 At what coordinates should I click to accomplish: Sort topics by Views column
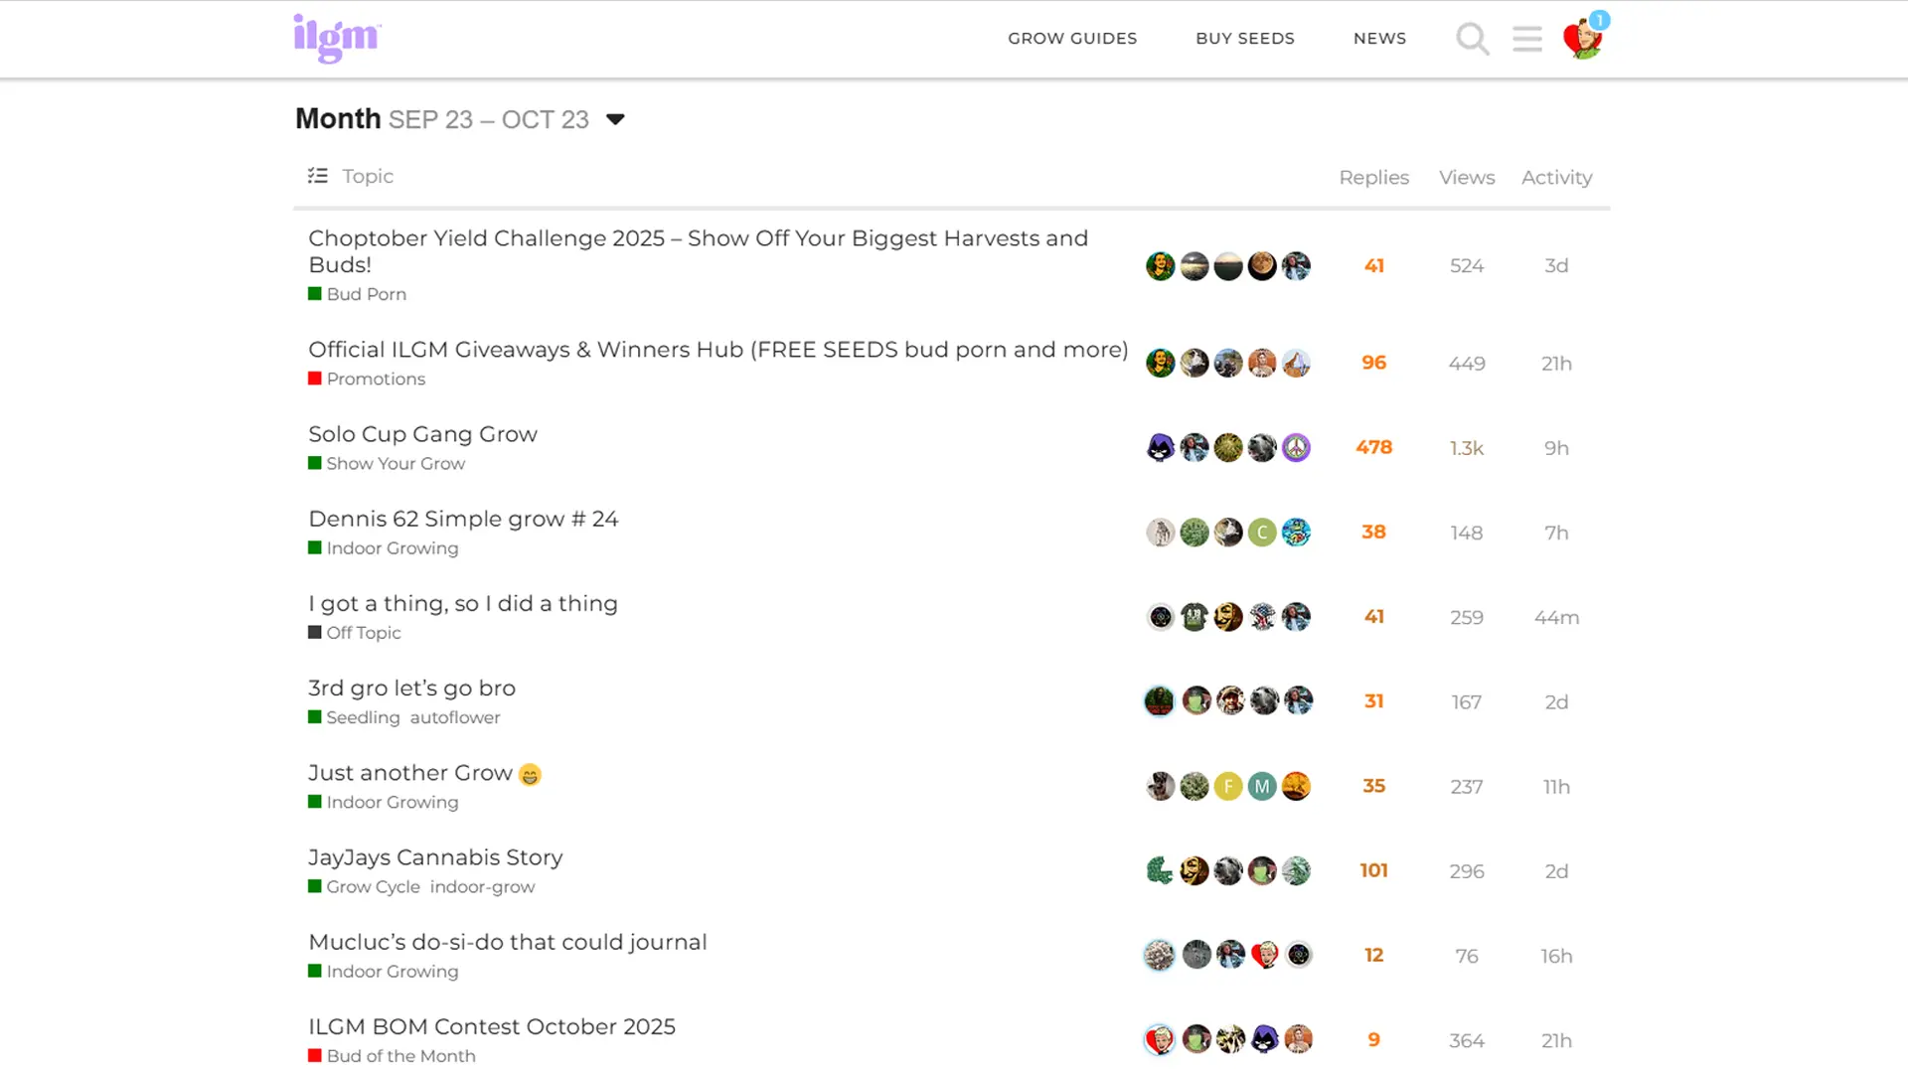1467,177
